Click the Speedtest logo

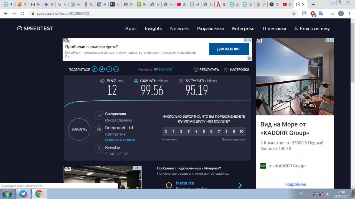pos(35,29)
